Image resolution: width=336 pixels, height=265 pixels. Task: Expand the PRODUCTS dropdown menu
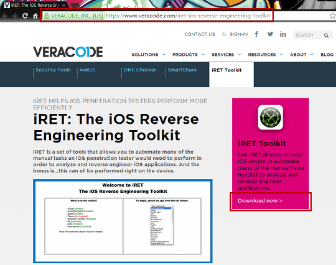(x=189, y=55)
